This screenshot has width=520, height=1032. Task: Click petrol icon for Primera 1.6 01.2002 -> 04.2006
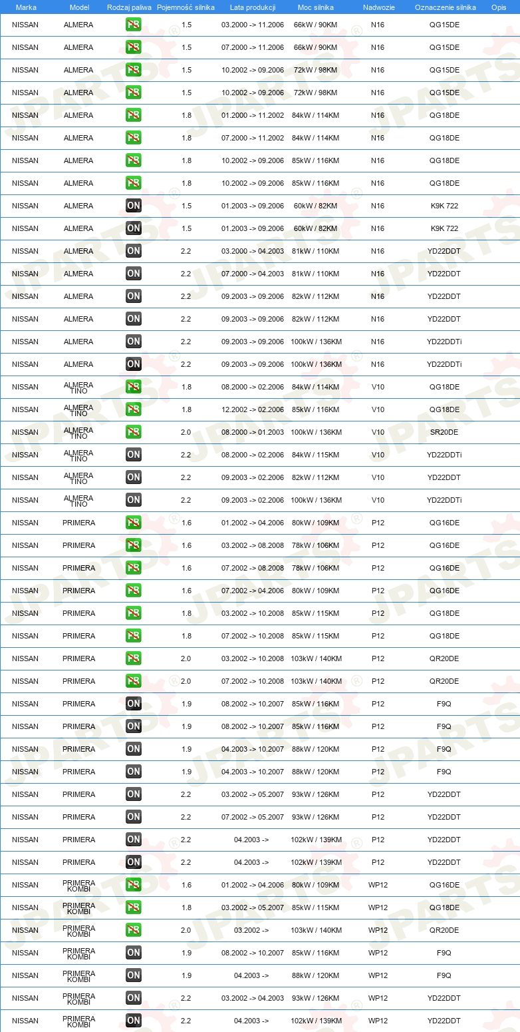(133, 523)
